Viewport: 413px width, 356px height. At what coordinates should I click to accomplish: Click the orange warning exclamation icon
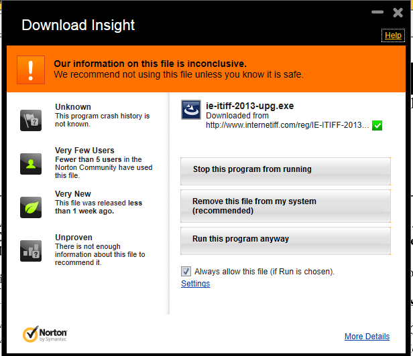pos(31,70)
